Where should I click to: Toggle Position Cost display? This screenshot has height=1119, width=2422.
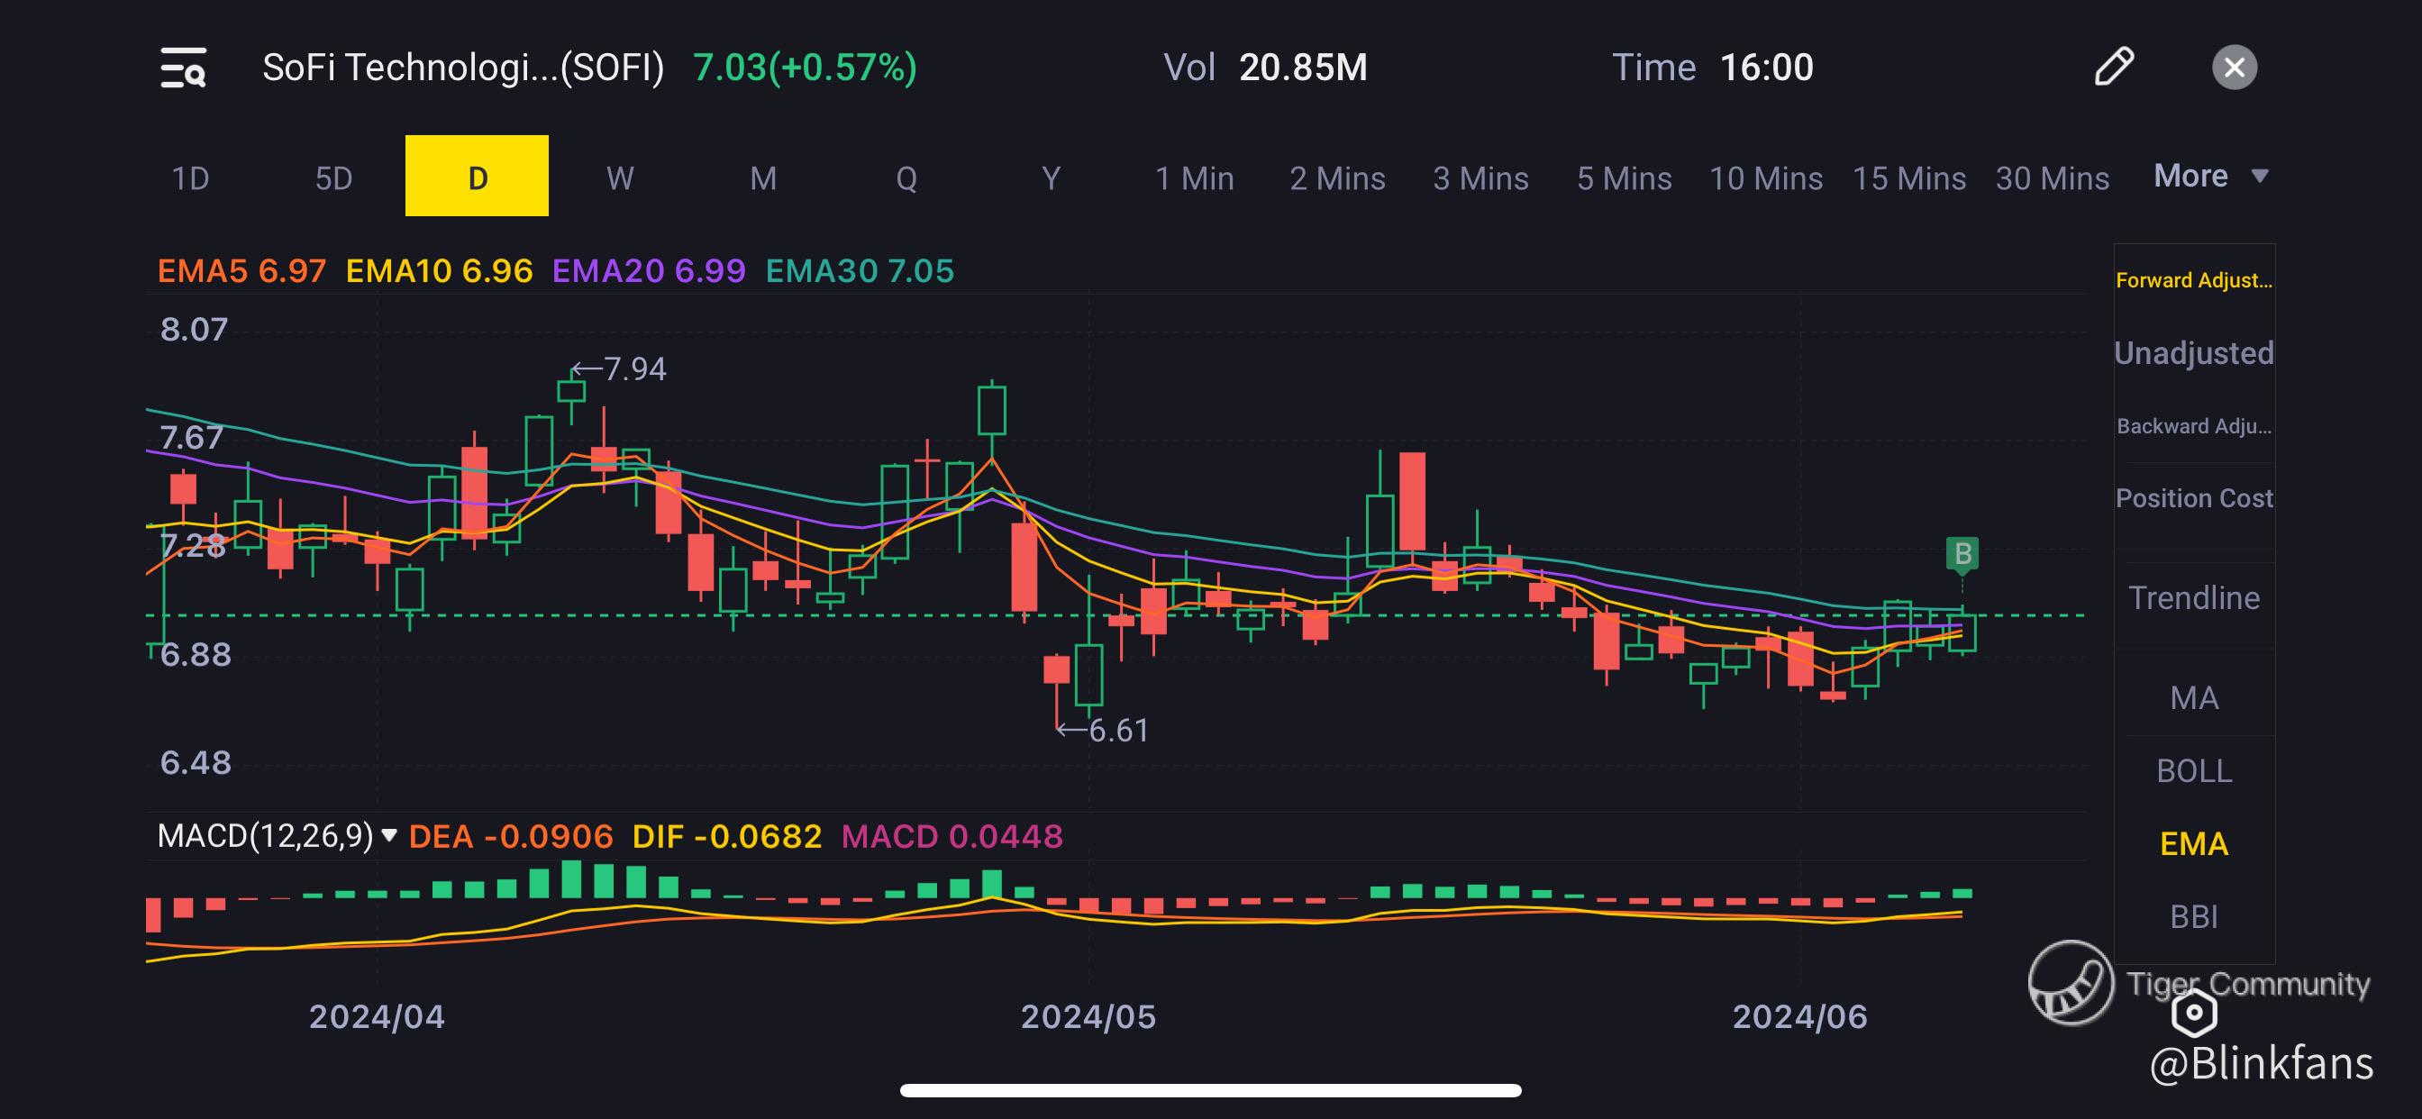tap(2193, 498)
